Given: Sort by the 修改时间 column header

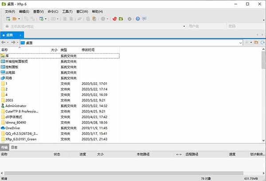Looking at the screenshot, I should coord(100,50).
